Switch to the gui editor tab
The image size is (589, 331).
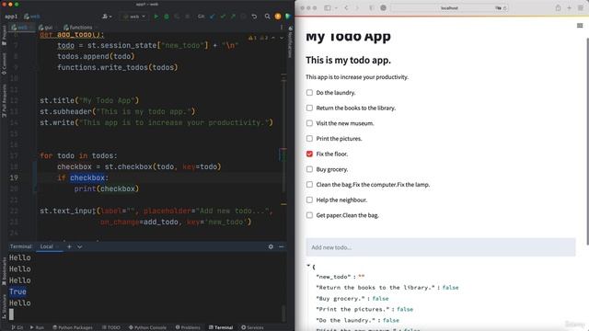click(x=45, y=28)
